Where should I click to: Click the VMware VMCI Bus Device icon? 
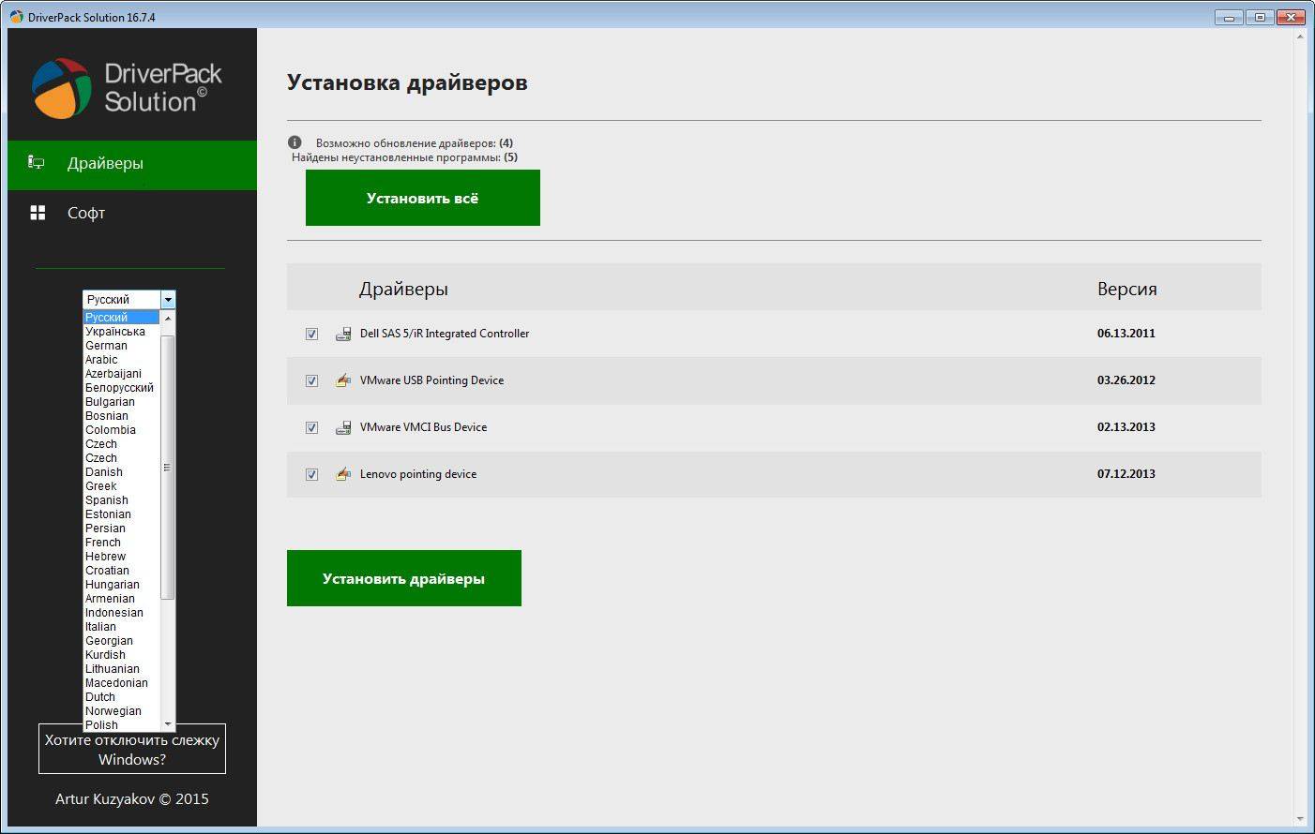click(343, 427)
